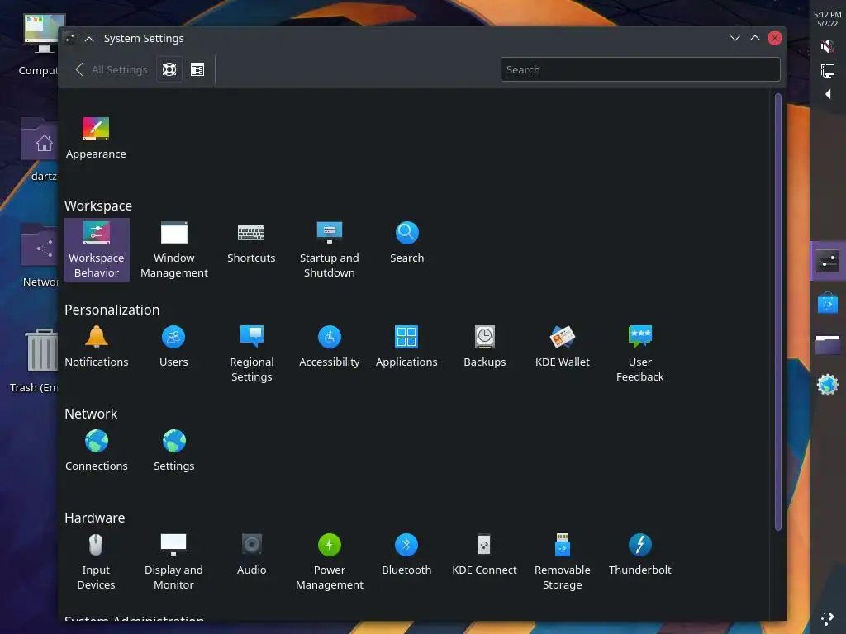Screen dimensions: 846x634
Task: Open network Connections settings
Action: coord(97,451)
